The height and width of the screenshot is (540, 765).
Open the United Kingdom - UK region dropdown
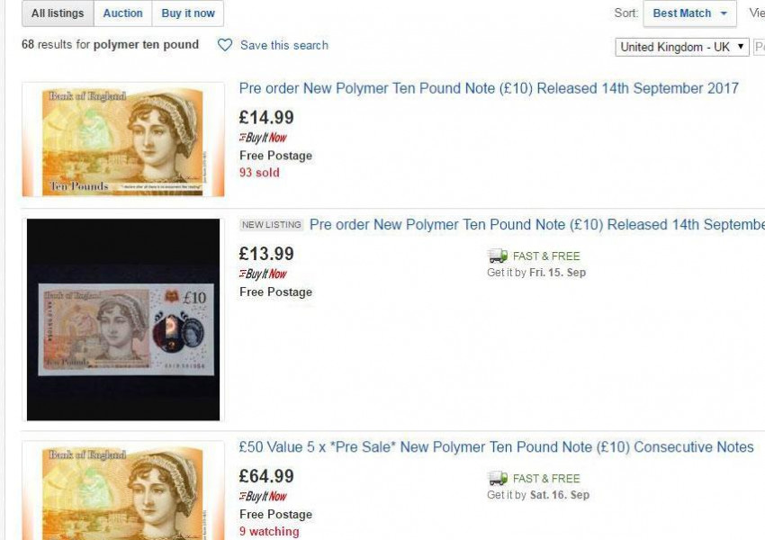[x=683, y=45]
